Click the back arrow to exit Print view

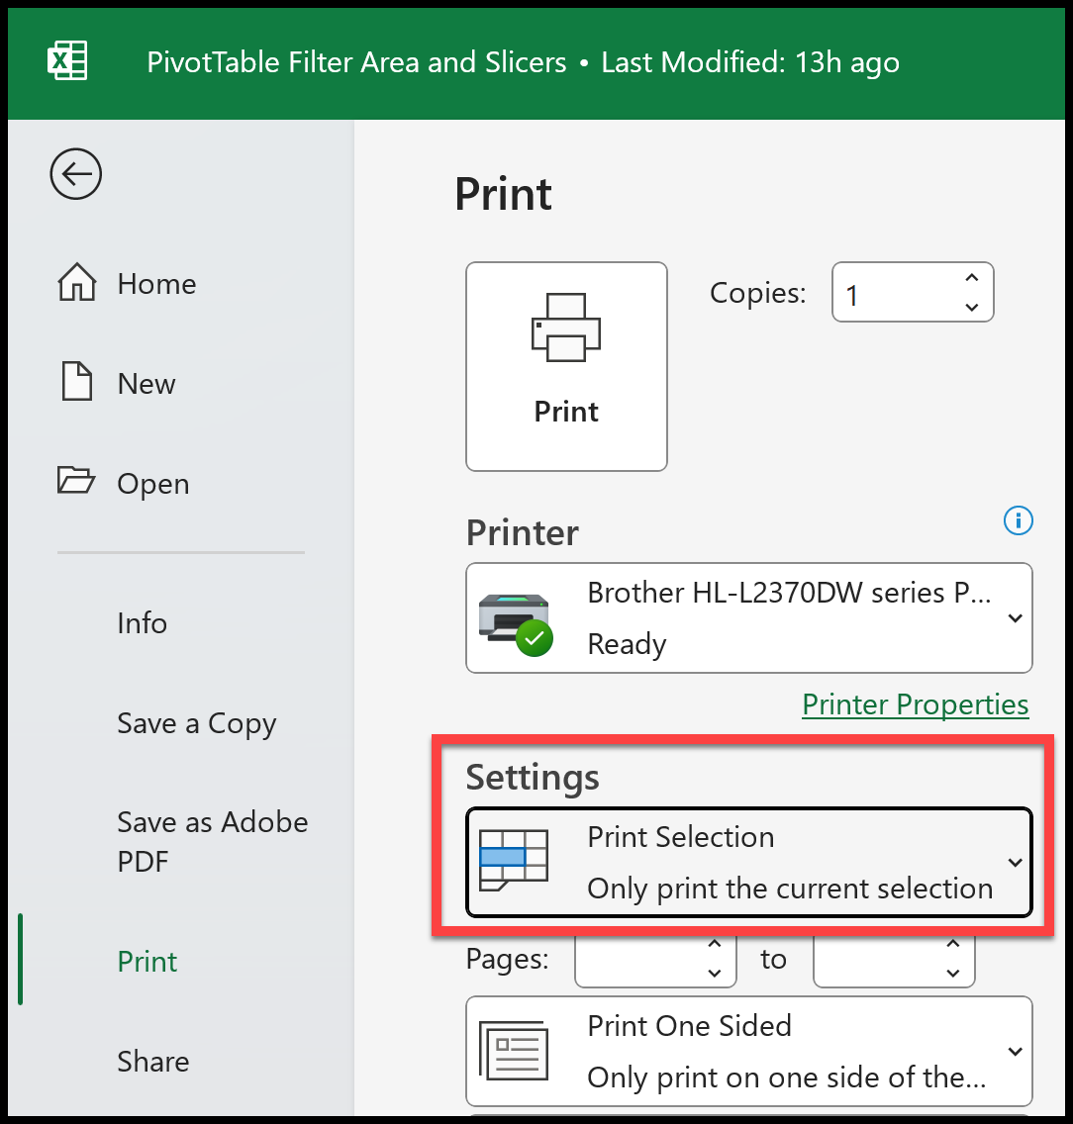pyautogui.click(x=75, y=174)
